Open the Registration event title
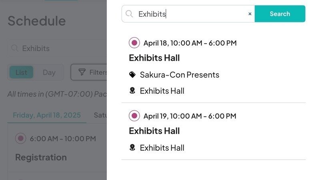The height and width of the screenshot is (180, 320). pos(41,157)
